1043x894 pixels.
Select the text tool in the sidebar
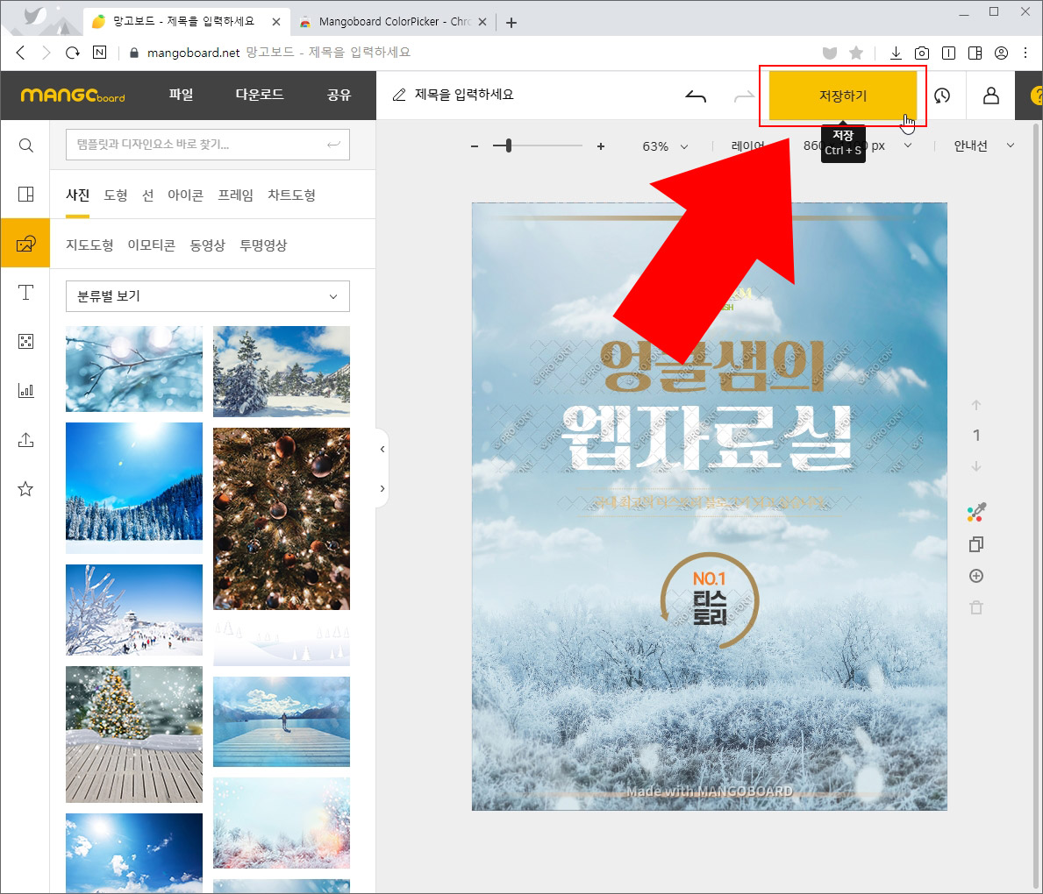(25, 293)
